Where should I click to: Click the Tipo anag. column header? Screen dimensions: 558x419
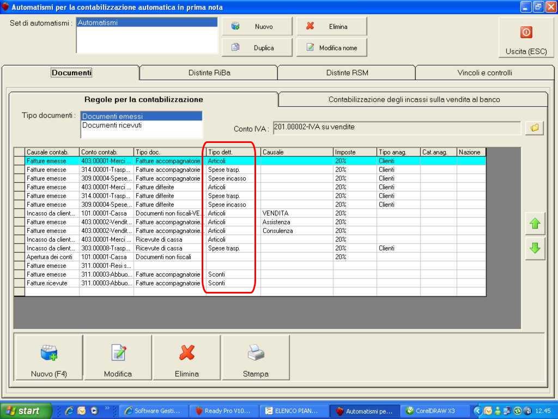point(398,152)
